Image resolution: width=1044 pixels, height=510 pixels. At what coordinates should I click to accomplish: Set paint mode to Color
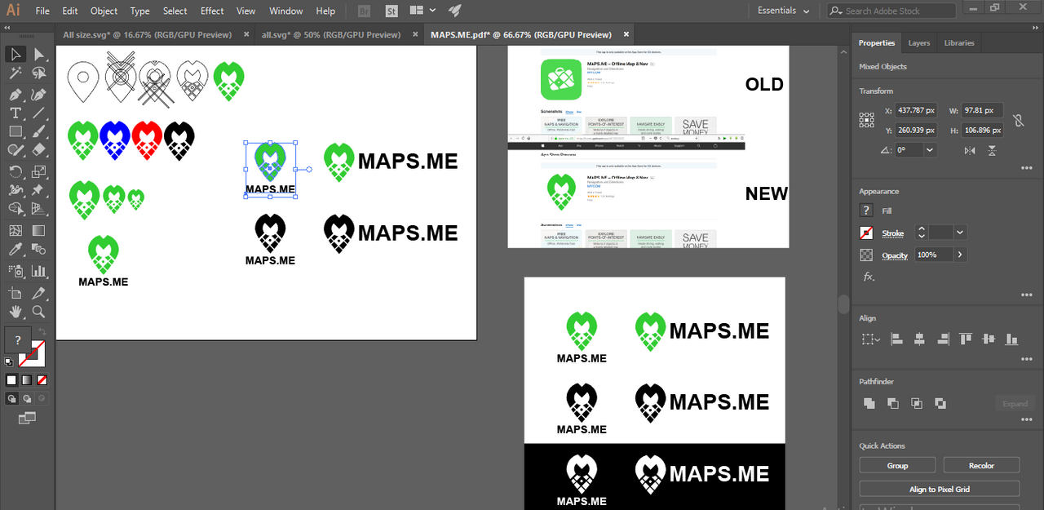[x=11, y=380]
